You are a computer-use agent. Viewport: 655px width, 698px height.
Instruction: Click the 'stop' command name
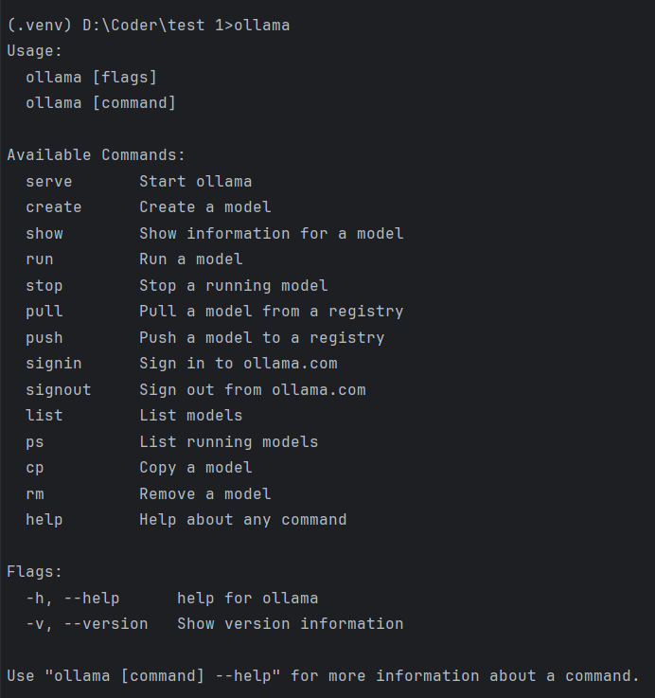(44, 285)
